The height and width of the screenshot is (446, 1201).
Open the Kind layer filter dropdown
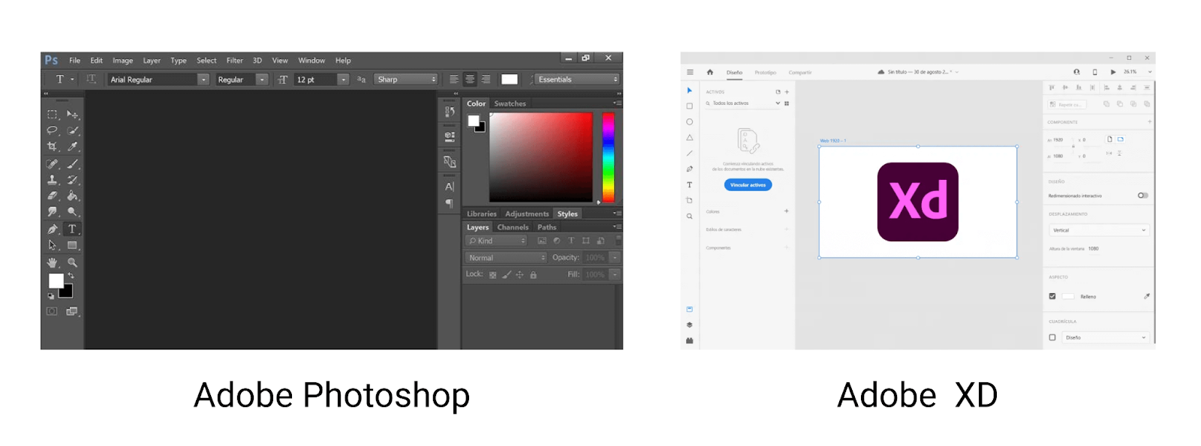(496, 241)
